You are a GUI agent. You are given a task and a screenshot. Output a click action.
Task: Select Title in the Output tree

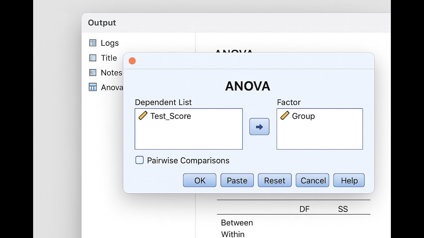pos(109,58)
